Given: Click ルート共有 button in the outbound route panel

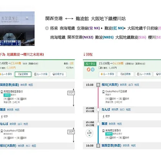Looking at the screenshot, I should 41,74.
